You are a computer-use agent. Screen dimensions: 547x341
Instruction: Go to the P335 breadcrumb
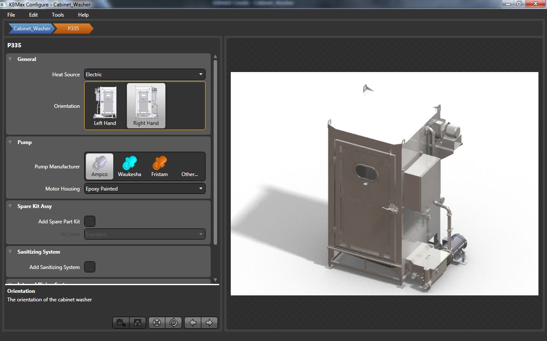(73, 29)
